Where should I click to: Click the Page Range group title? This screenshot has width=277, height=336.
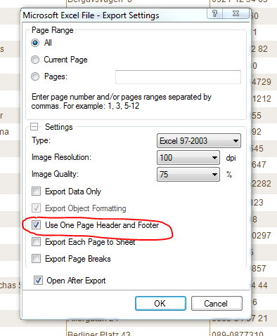[53, 30]
